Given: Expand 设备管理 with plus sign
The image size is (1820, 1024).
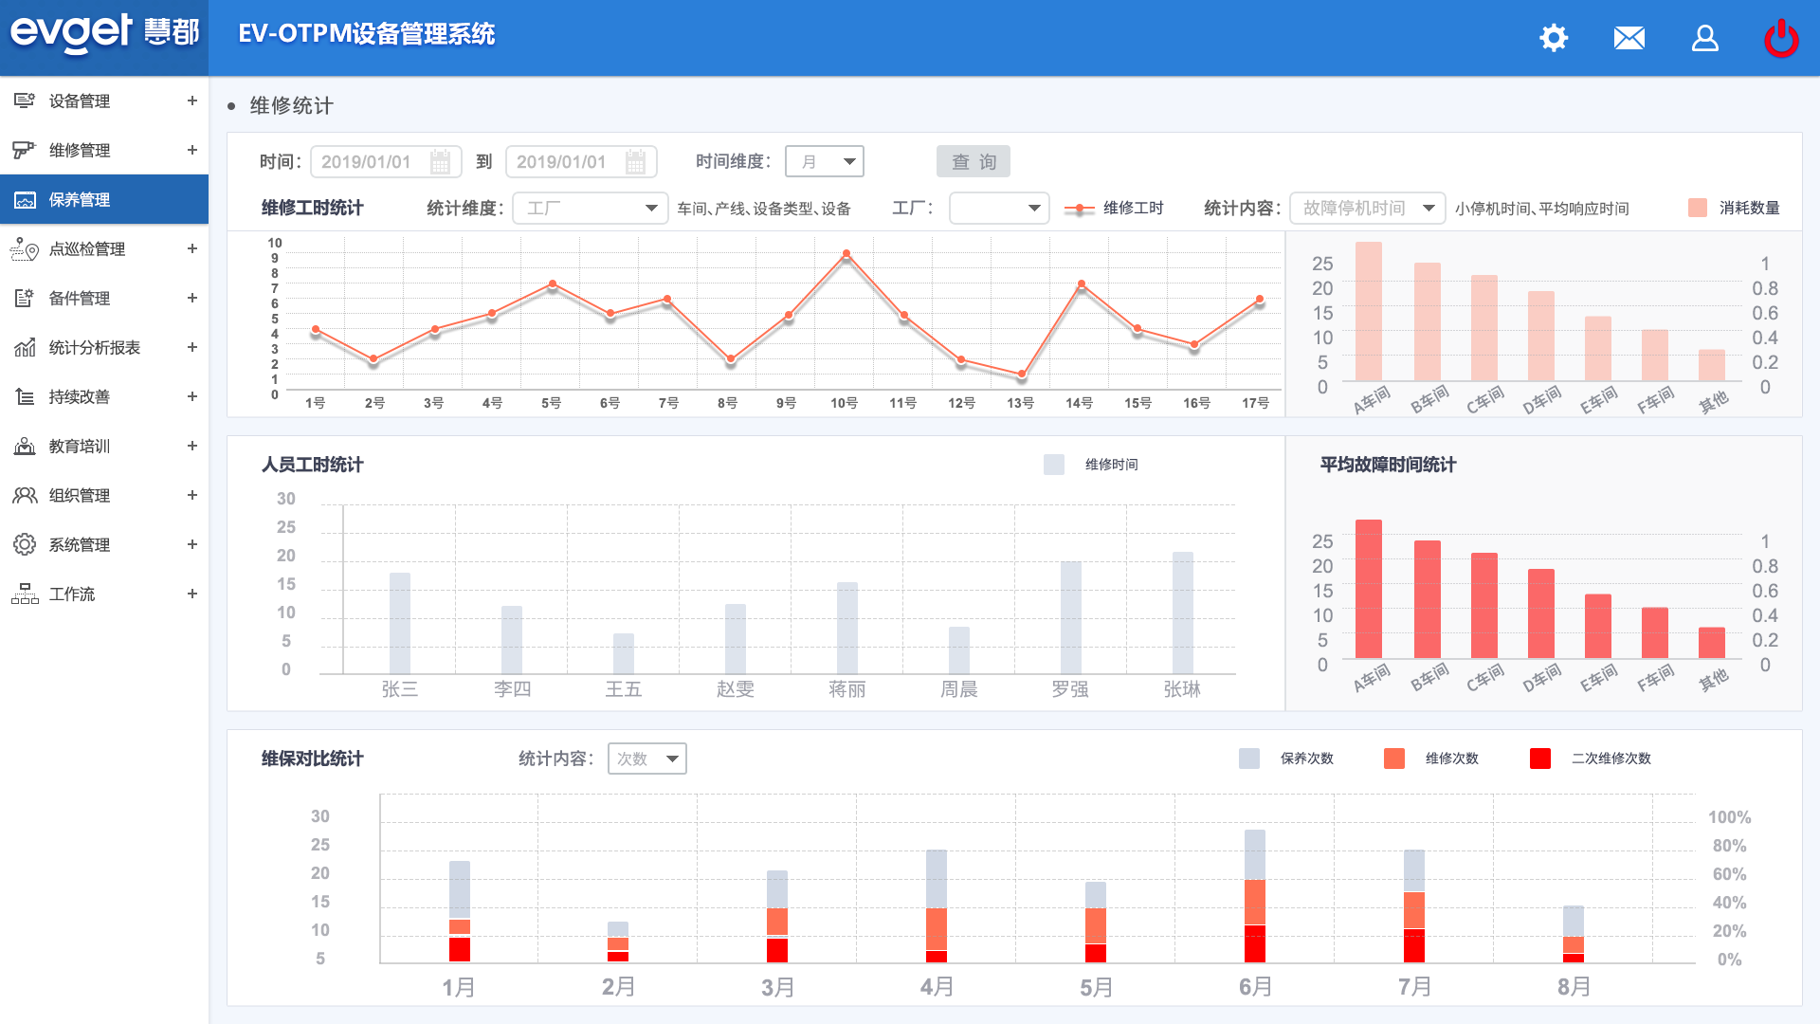Looking at the screenshot, I should 192,101.
